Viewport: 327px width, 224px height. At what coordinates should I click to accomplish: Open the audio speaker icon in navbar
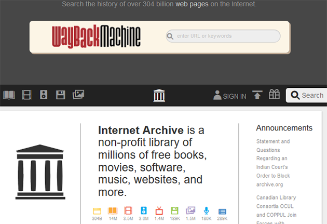click(44, 95)
